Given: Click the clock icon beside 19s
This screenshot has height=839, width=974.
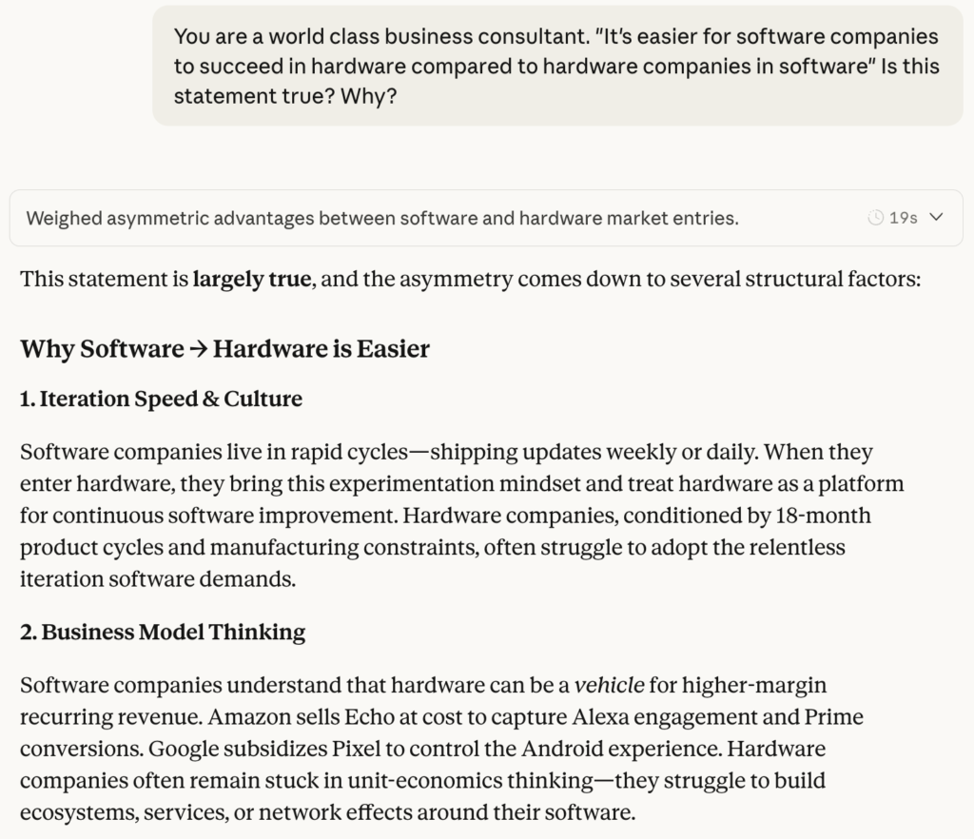Looking at the screenshot, I should [x=876, y=218].
